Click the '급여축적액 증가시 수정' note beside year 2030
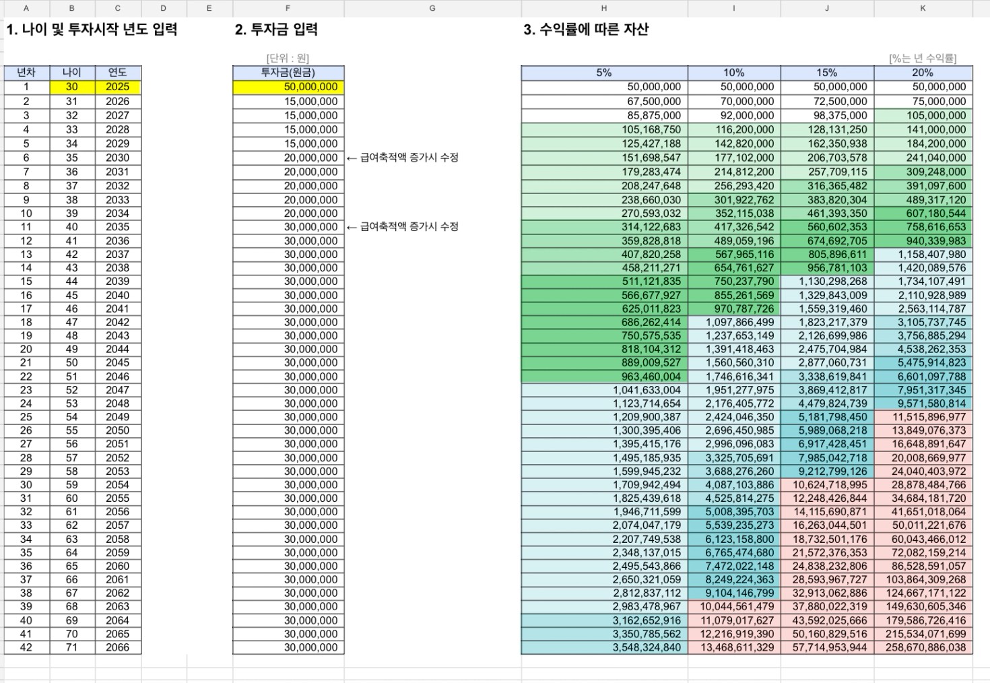Viewport: 990px width, 683px height. [x=409, y=158]
